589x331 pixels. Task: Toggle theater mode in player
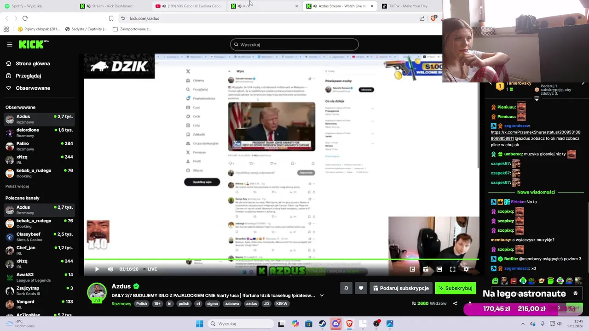coord(439,269)
